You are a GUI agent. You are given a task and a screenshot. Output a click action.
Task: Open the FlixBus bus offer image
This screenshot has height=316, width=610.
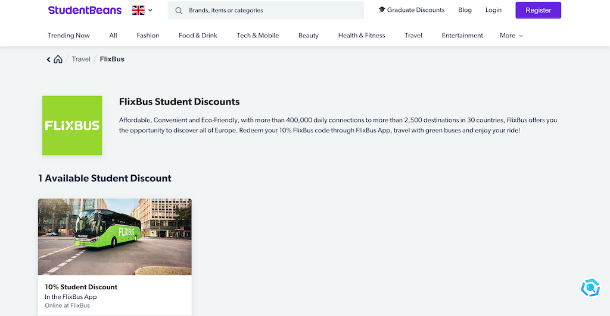pyautogui.click(x=115, y=236)
